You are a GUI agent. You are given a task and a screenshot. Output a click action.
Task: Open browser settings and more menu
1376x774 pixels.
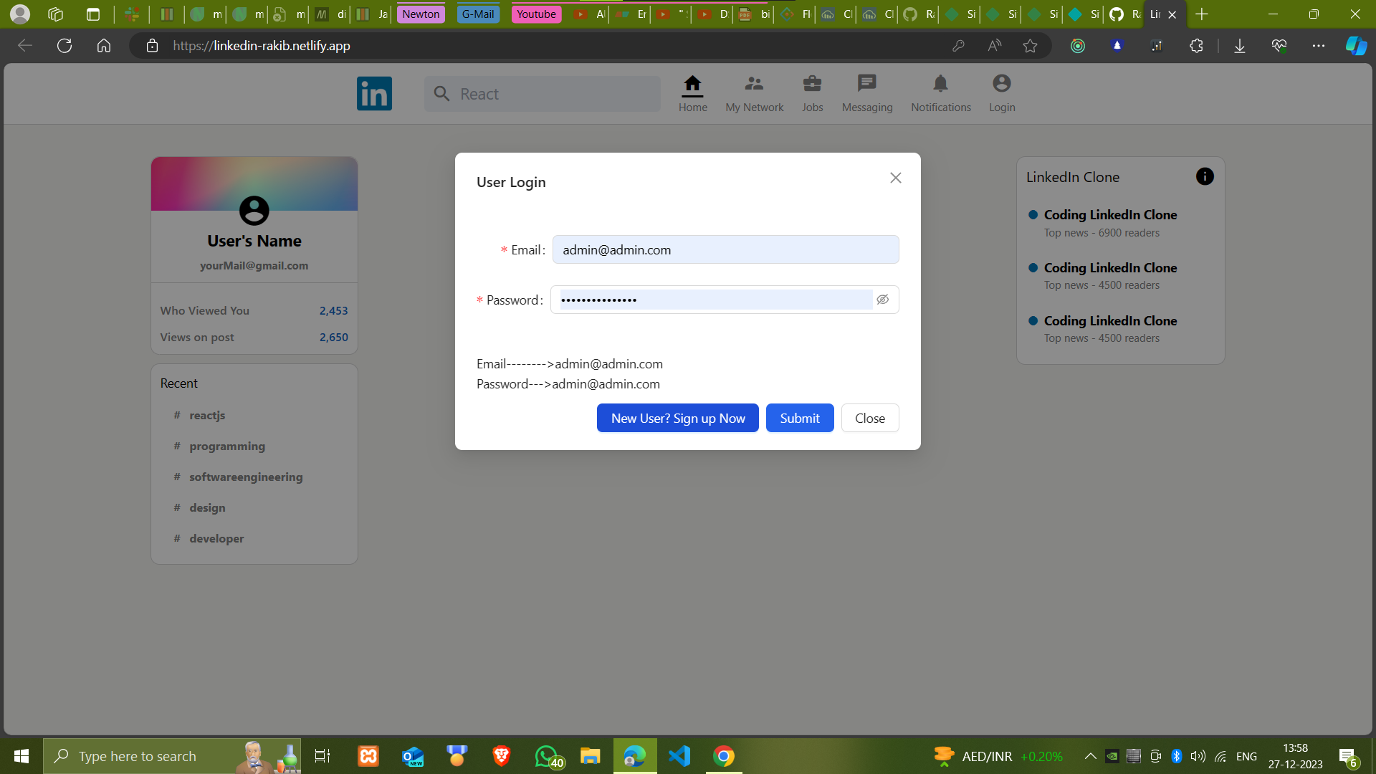[x=1318, y=46]
